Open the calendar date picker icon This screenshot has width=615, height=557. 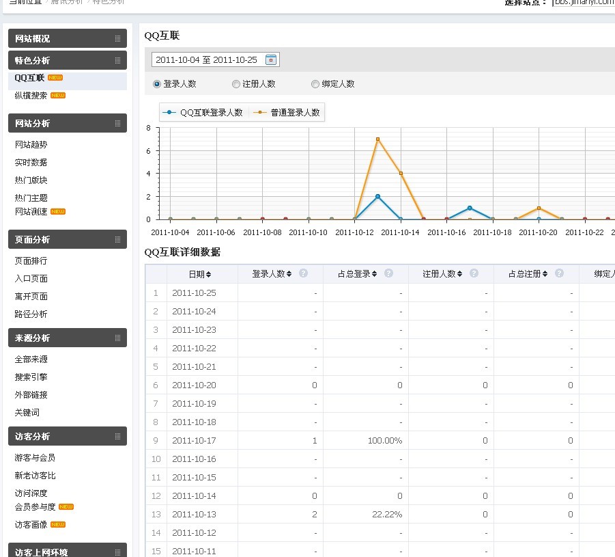tap(271, 60)
